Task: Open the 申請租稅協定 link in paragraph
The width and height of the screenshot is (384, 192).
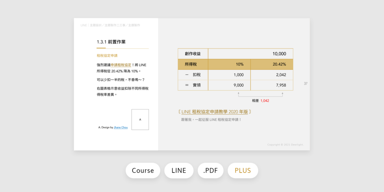Action: tap(121, 65)
